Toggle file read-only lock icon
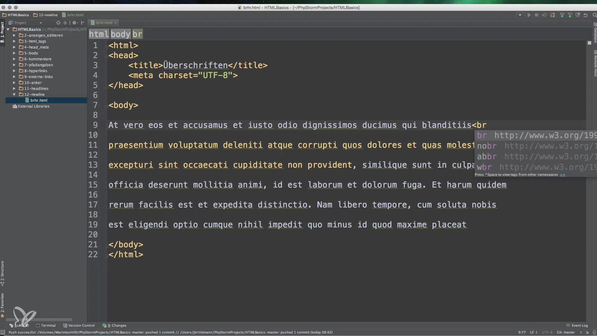 coord(587,332)
